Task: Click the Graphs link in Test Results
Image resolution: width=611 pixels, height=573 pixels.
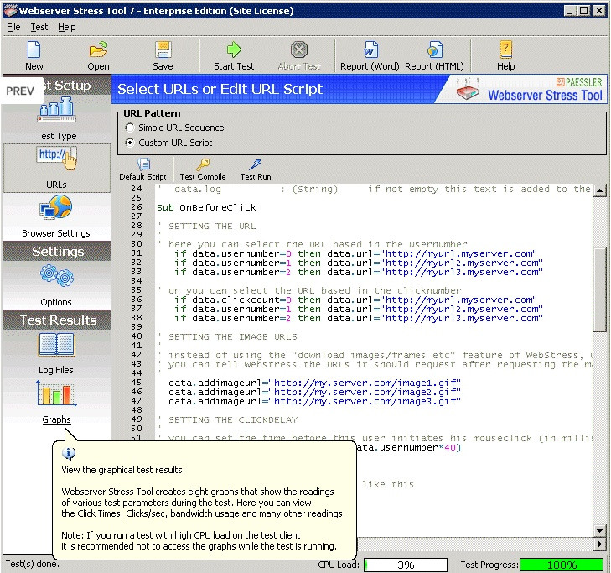Action: (x=56, y=419)
